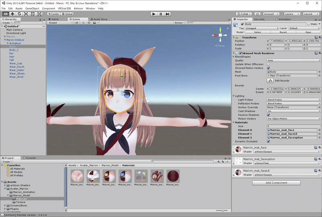This screenshot has height=217, width=322.
Task: Open the cloud Services icon button
Action: click(258, 14)
